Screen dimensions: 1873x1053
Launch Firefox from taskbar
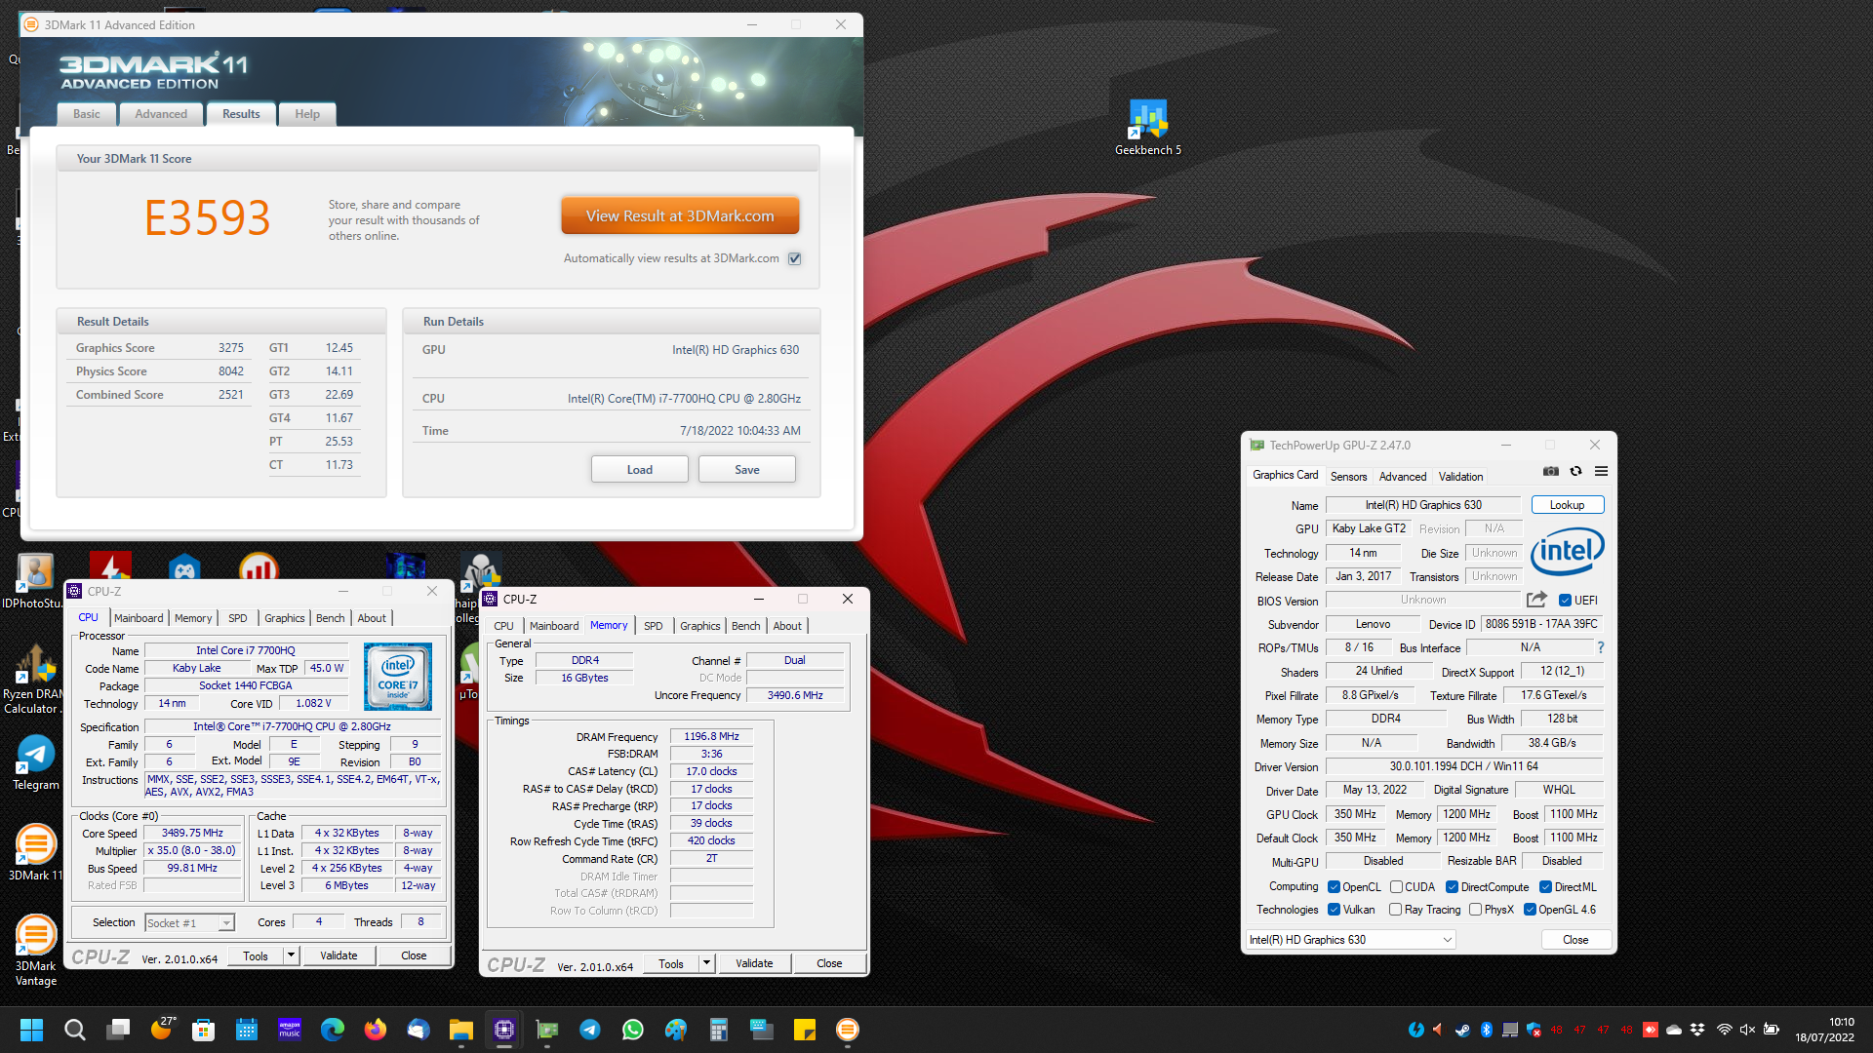point(376,1030)
